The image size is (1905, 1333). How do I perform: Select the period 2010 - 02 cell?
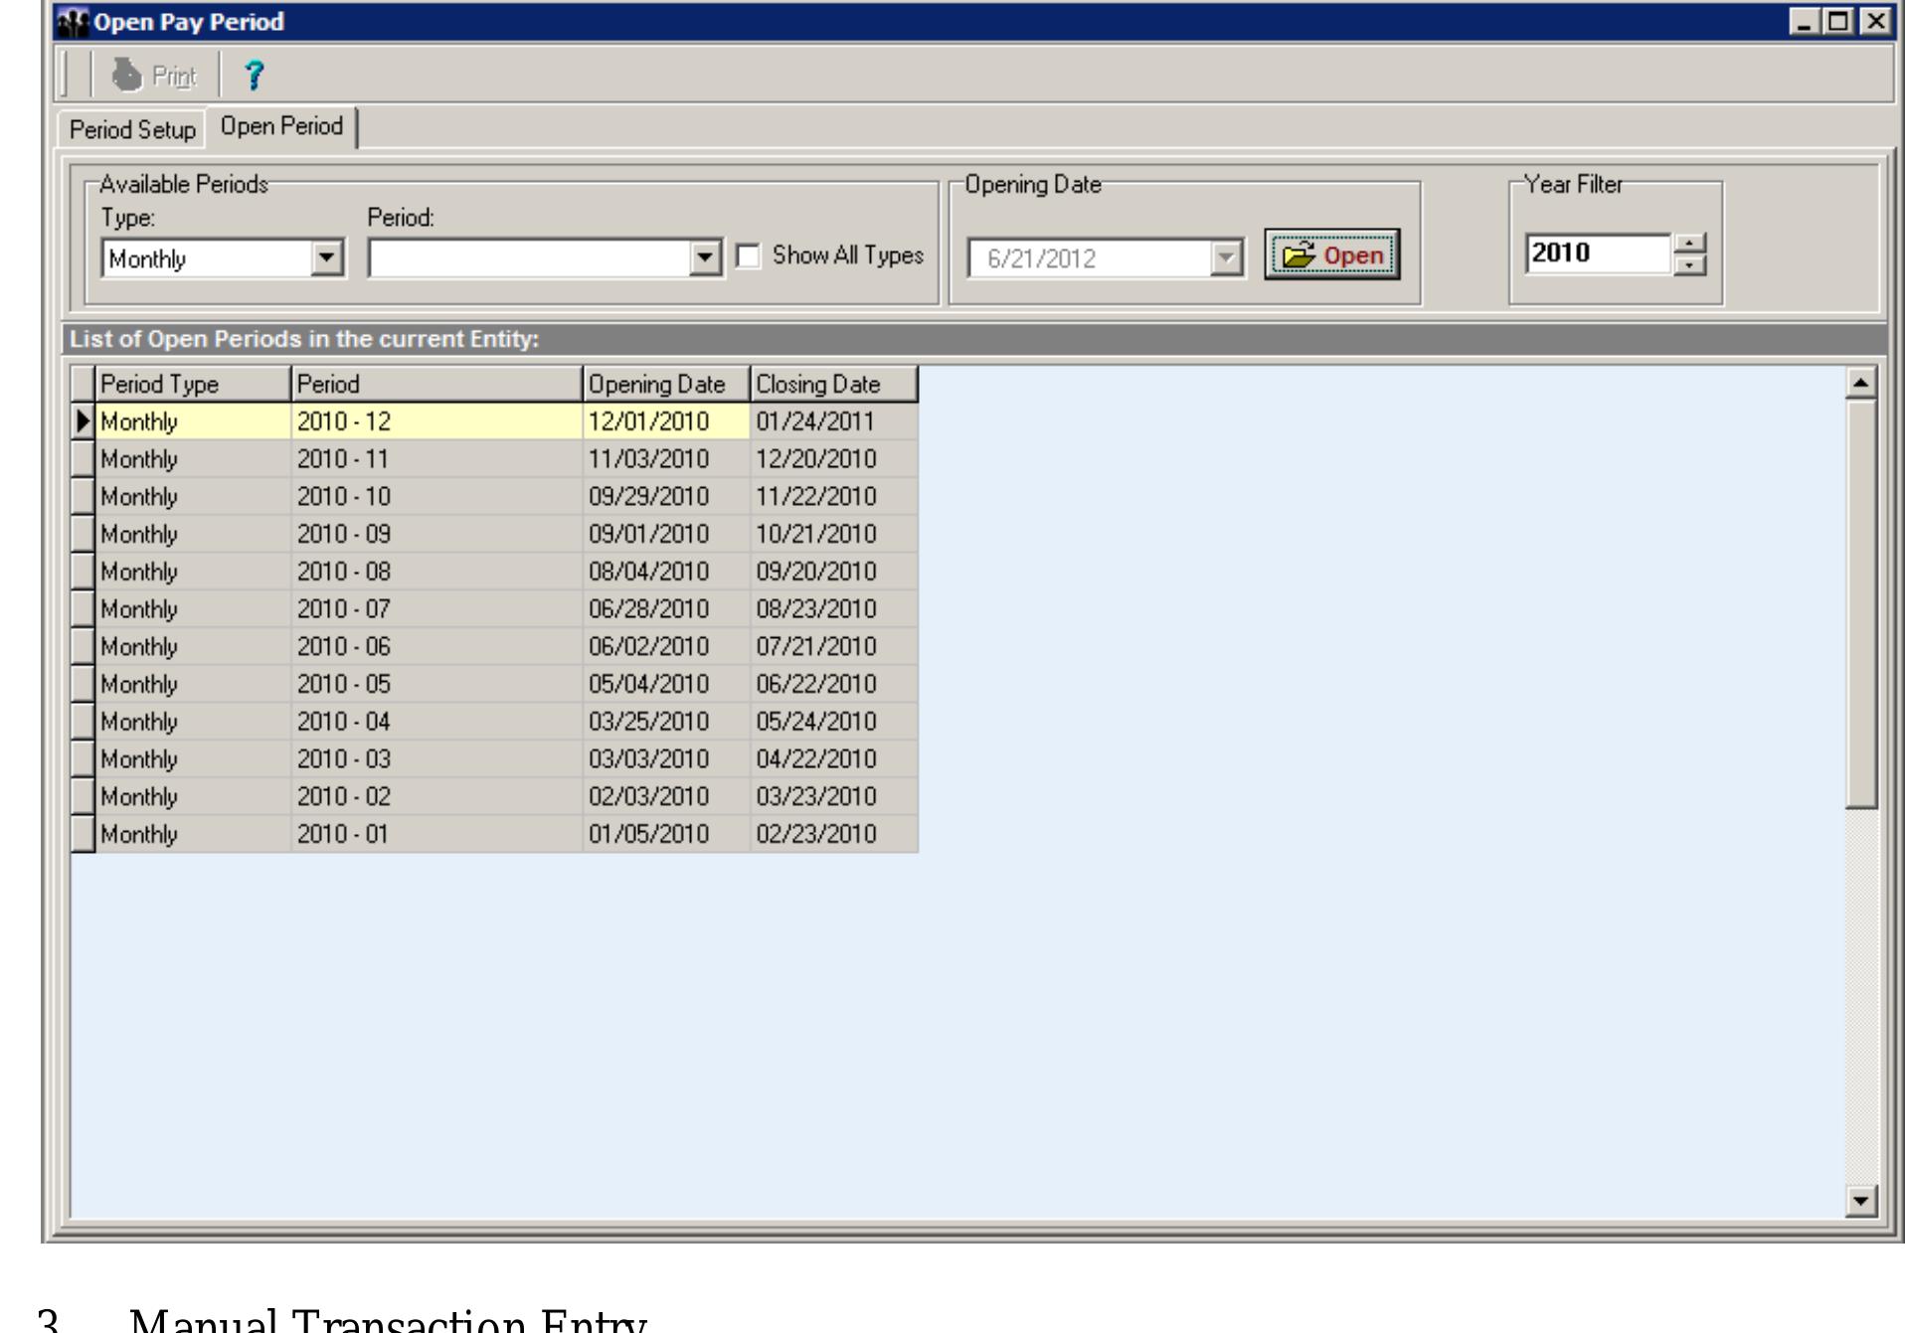pyautogui.click(x=436, y=796)
